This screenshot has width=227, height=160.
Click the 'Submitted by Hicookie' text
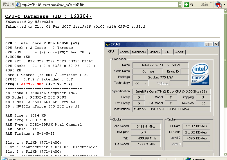(29, 22)
